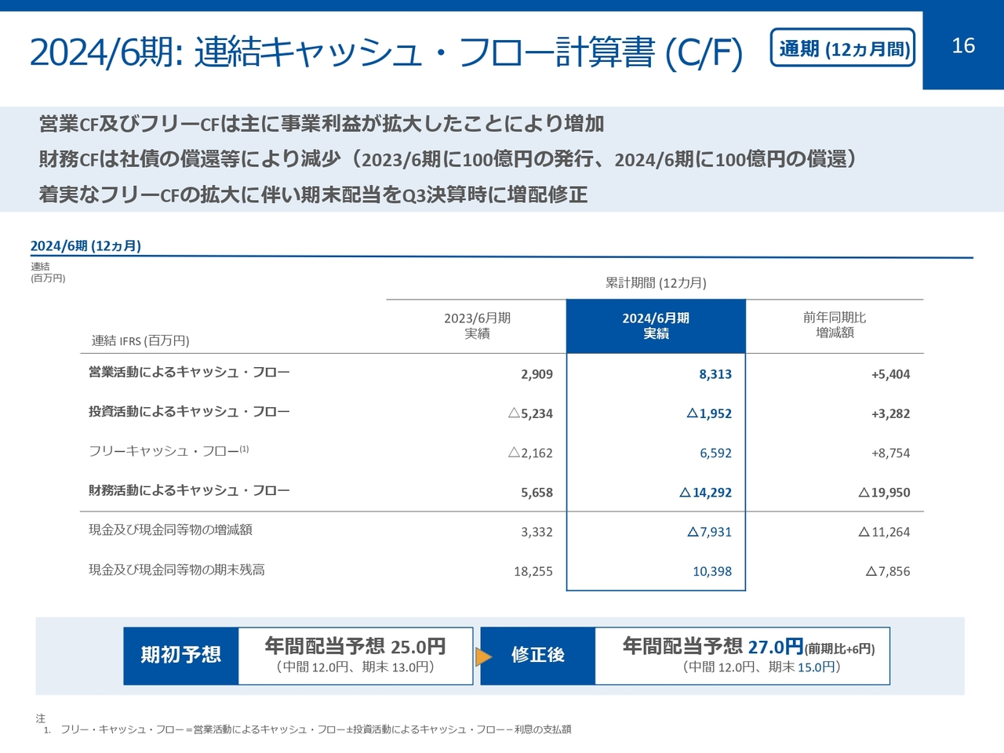This screenshot has width=1004, height=753.
Task: Select the 2024/6期 実績 column header
Action: [x=656, y=326]
